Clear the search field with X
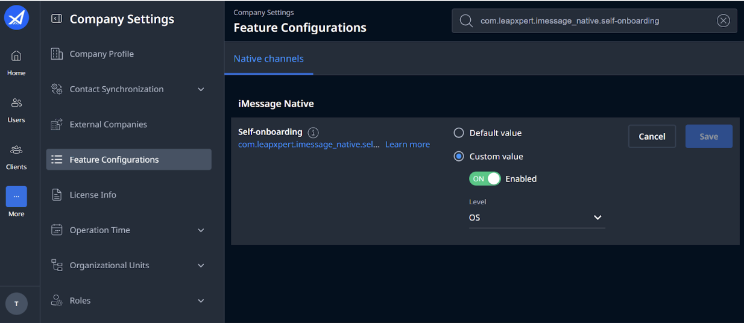 point(723,21)
